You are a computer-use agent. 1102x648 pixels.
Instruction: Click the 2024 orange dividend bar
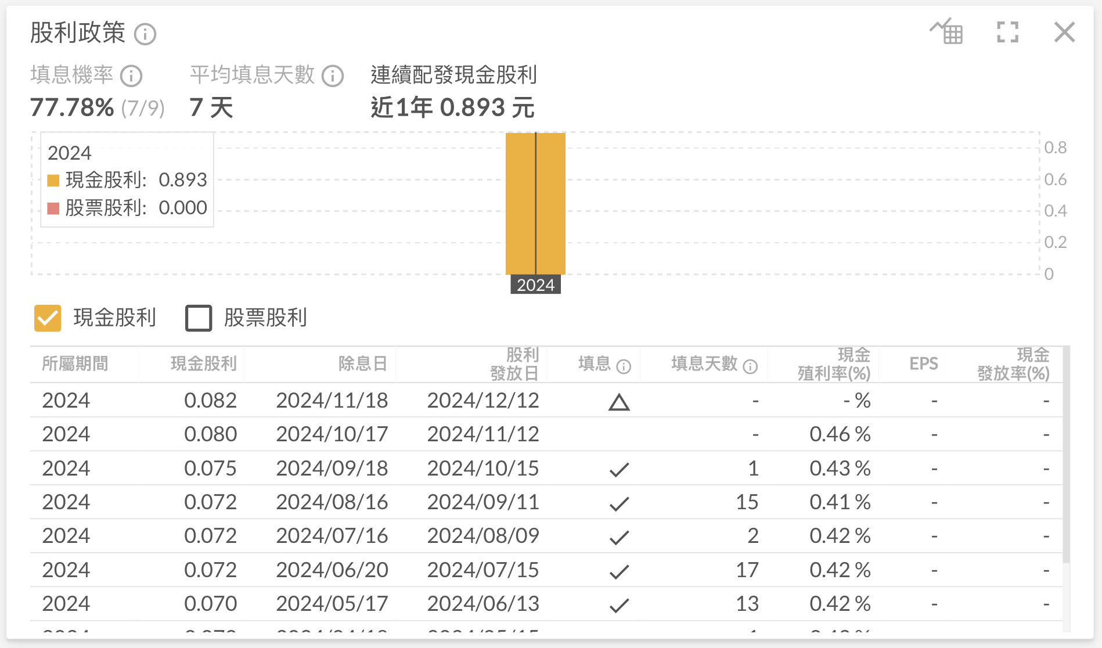tap(535, 203)
